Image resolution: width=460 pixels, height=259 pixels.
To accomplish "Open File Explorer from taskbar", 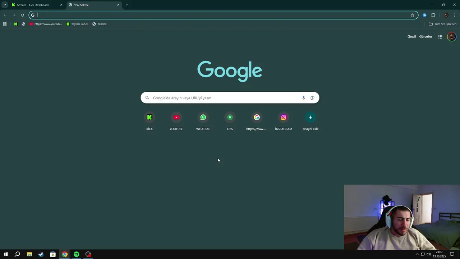I will pos(29,254).
